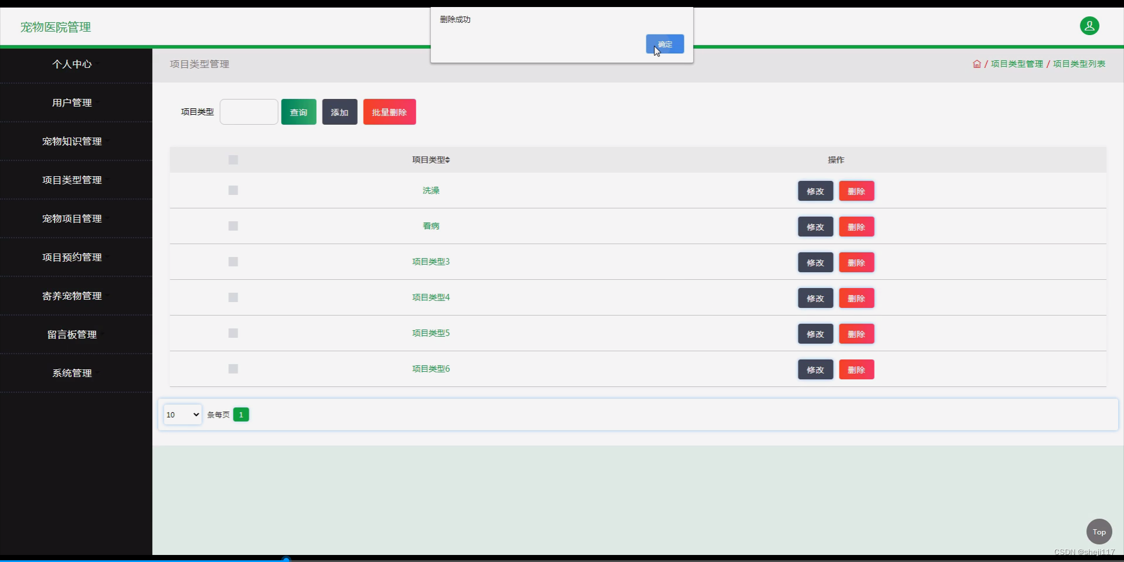
Task: Toggle the select-all checkbox in the table header
Action: click(x=233, y=160)
